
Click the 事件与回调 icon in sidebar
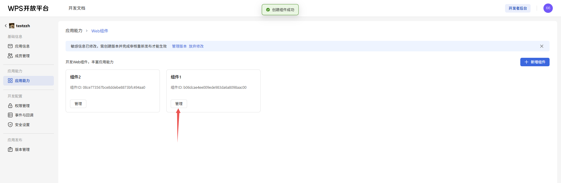(x=10, y=115)
